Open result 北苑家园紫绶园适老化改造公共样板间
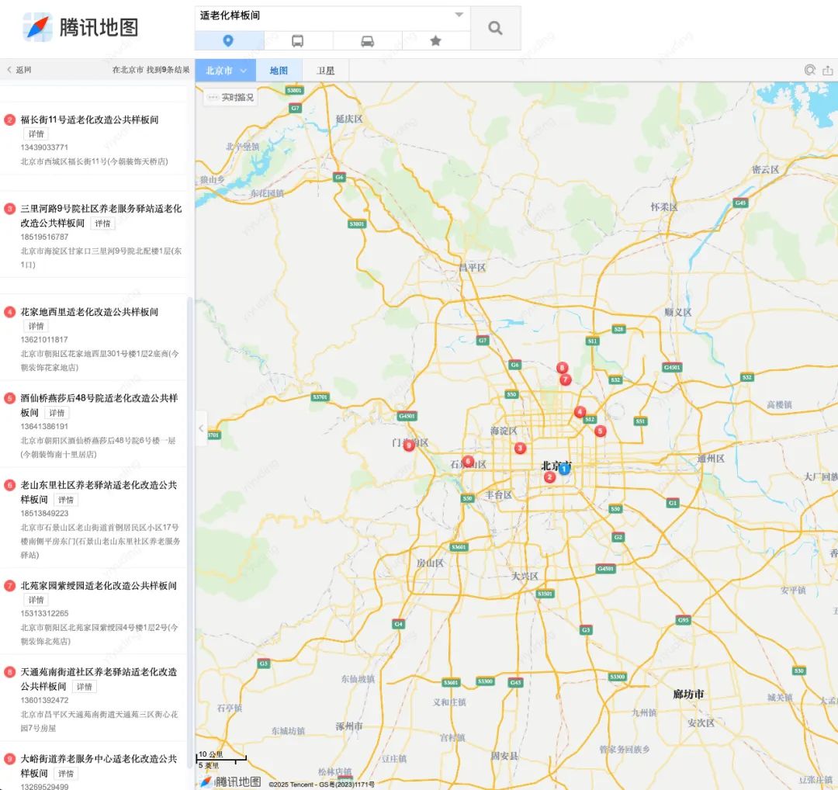The image size is (838, 790). point(99,586)
